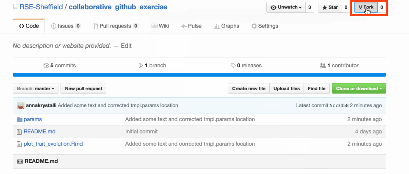Open latest commit message in header
This screenshot has height=174, width=409.
click(x=118, y=105)
